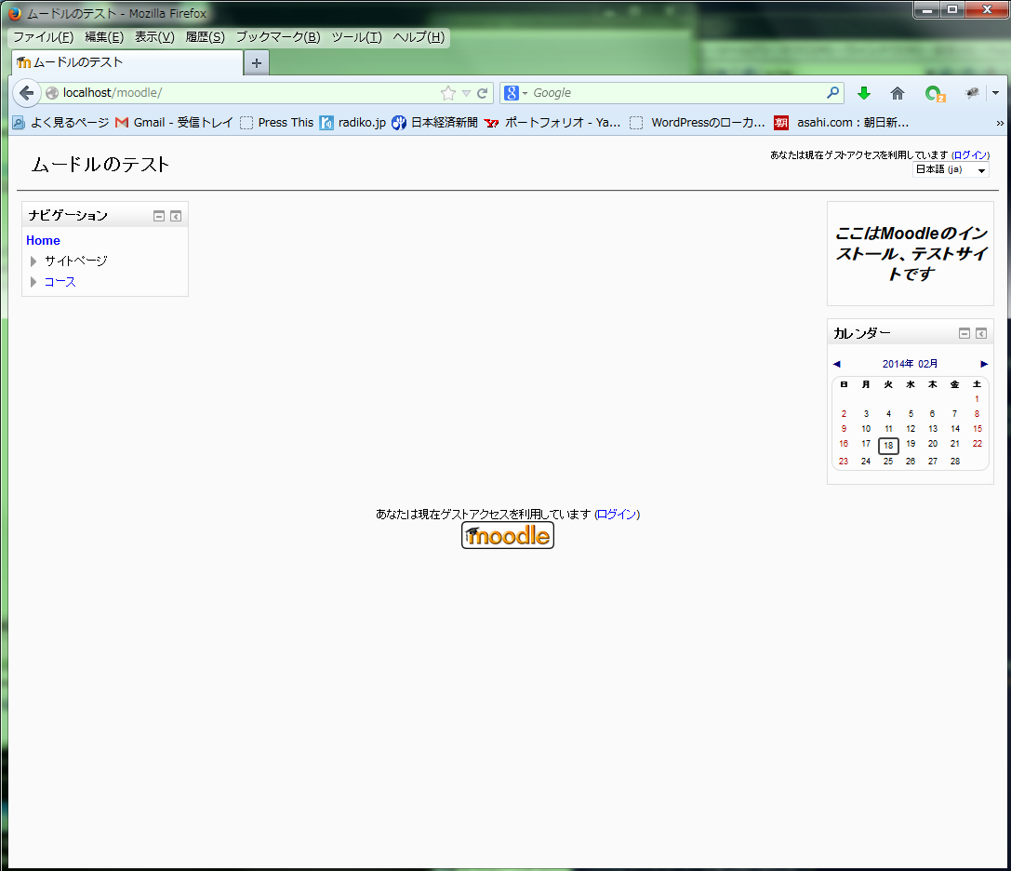Viewport: 1011px width, 871px height.
Task: Click the Home navigation link
Action: [x=43, y=241]
